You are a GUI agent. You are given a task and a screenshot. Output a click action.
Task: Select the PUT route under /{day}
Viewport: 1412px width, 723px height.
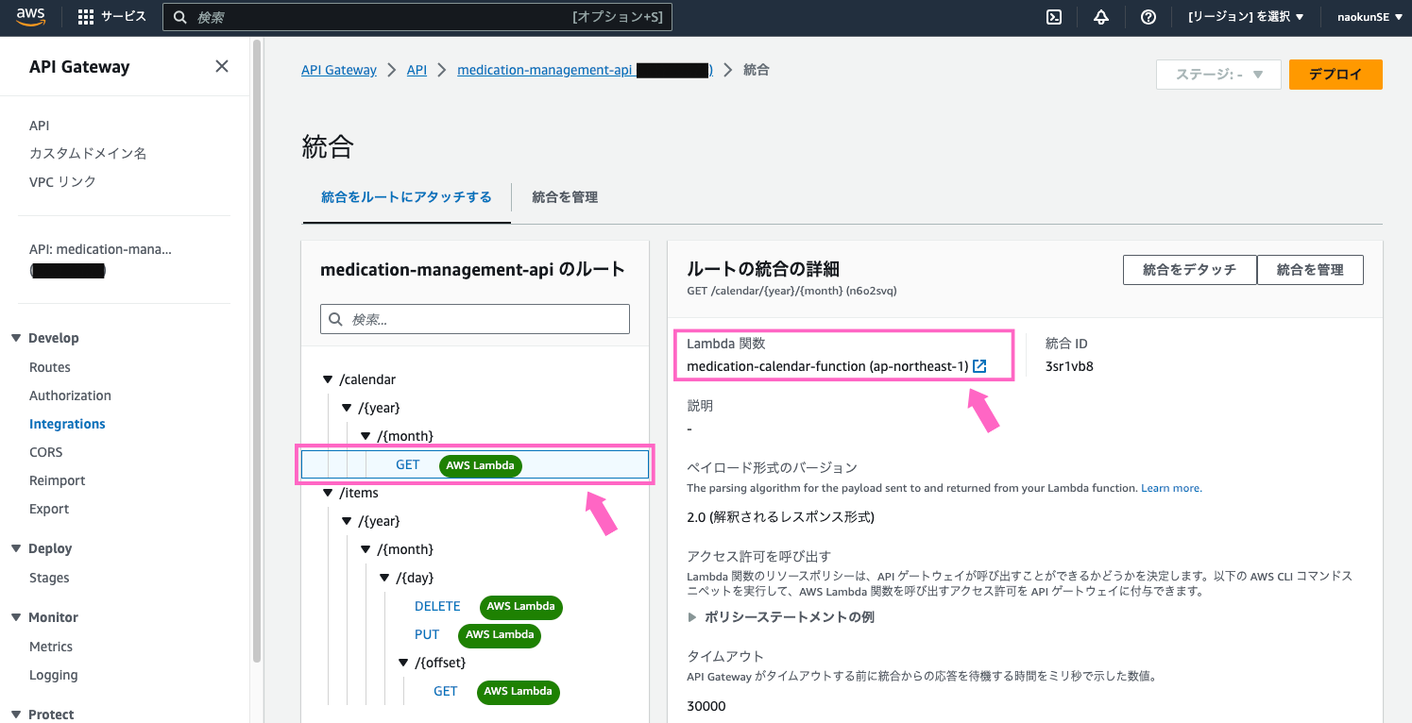(427, 634)
